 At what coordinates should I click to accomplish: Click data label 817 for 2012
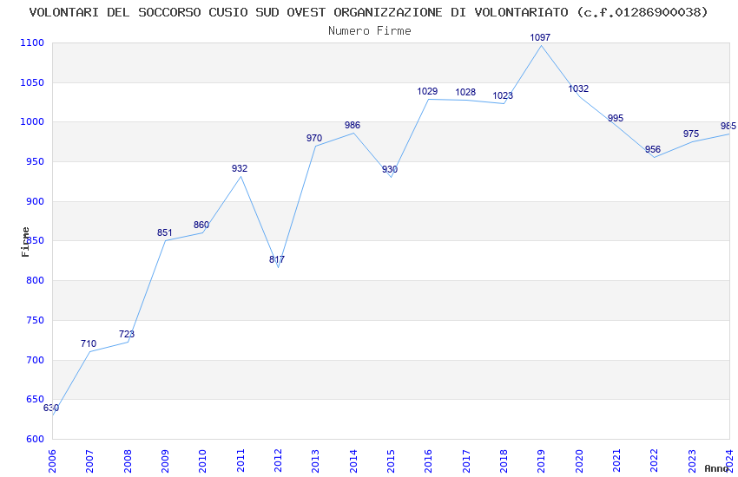click(277, 259)
